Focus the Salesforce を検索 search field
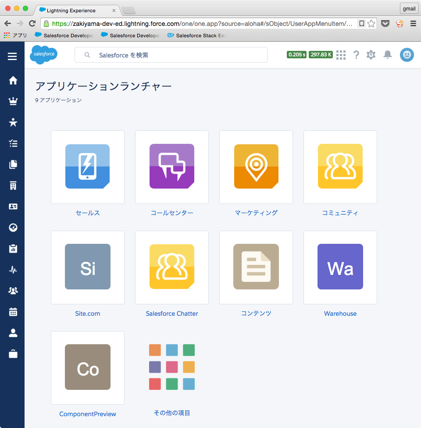Image resolution: width=421 pixels, height=428 pixels. [171, 55]
